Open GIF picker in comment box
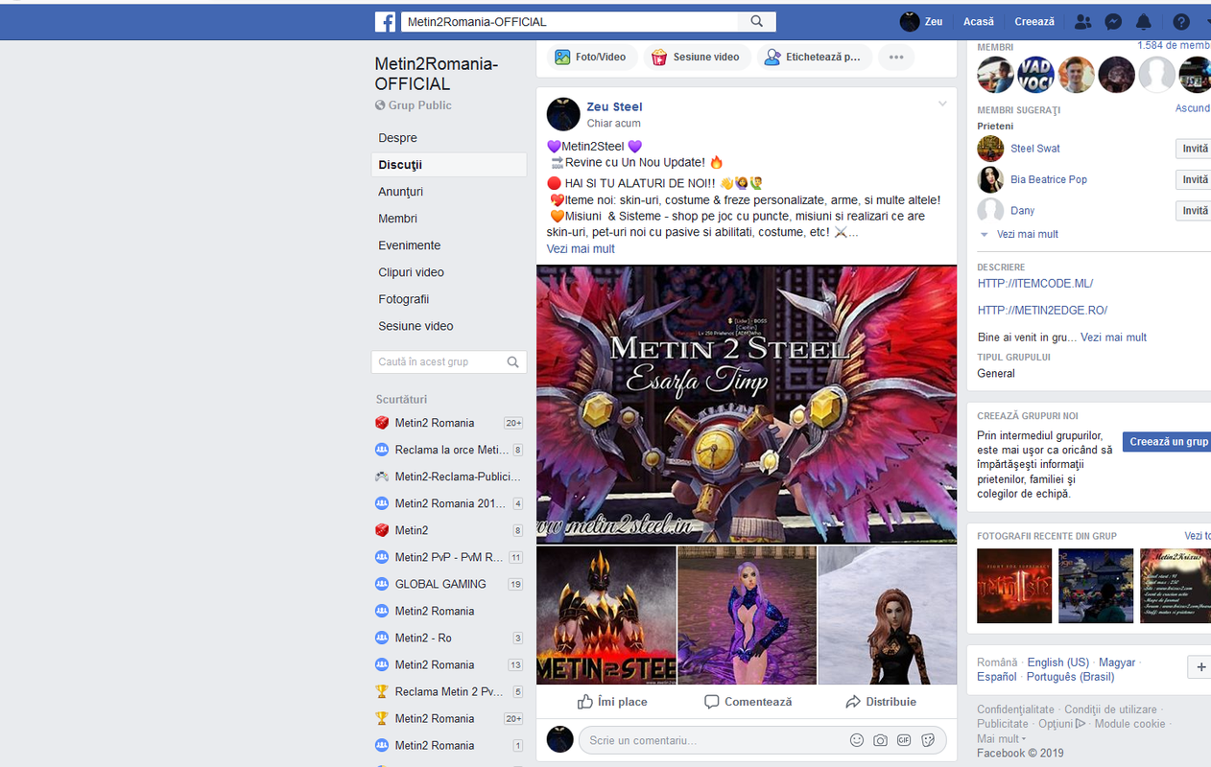The width and height of the screenshot is (1211, 767). tap(904, 740)
